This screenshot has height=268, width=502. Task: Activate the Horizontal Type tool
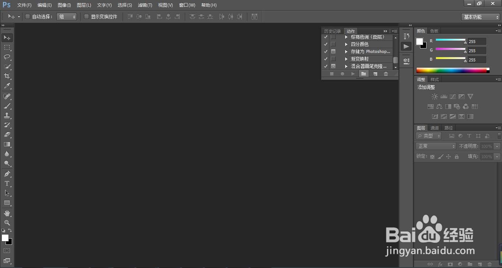pos(7,183)
